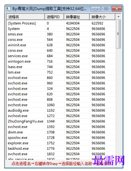Select the winlogon.exe process
131x171 pixels.
coord(61,61)
